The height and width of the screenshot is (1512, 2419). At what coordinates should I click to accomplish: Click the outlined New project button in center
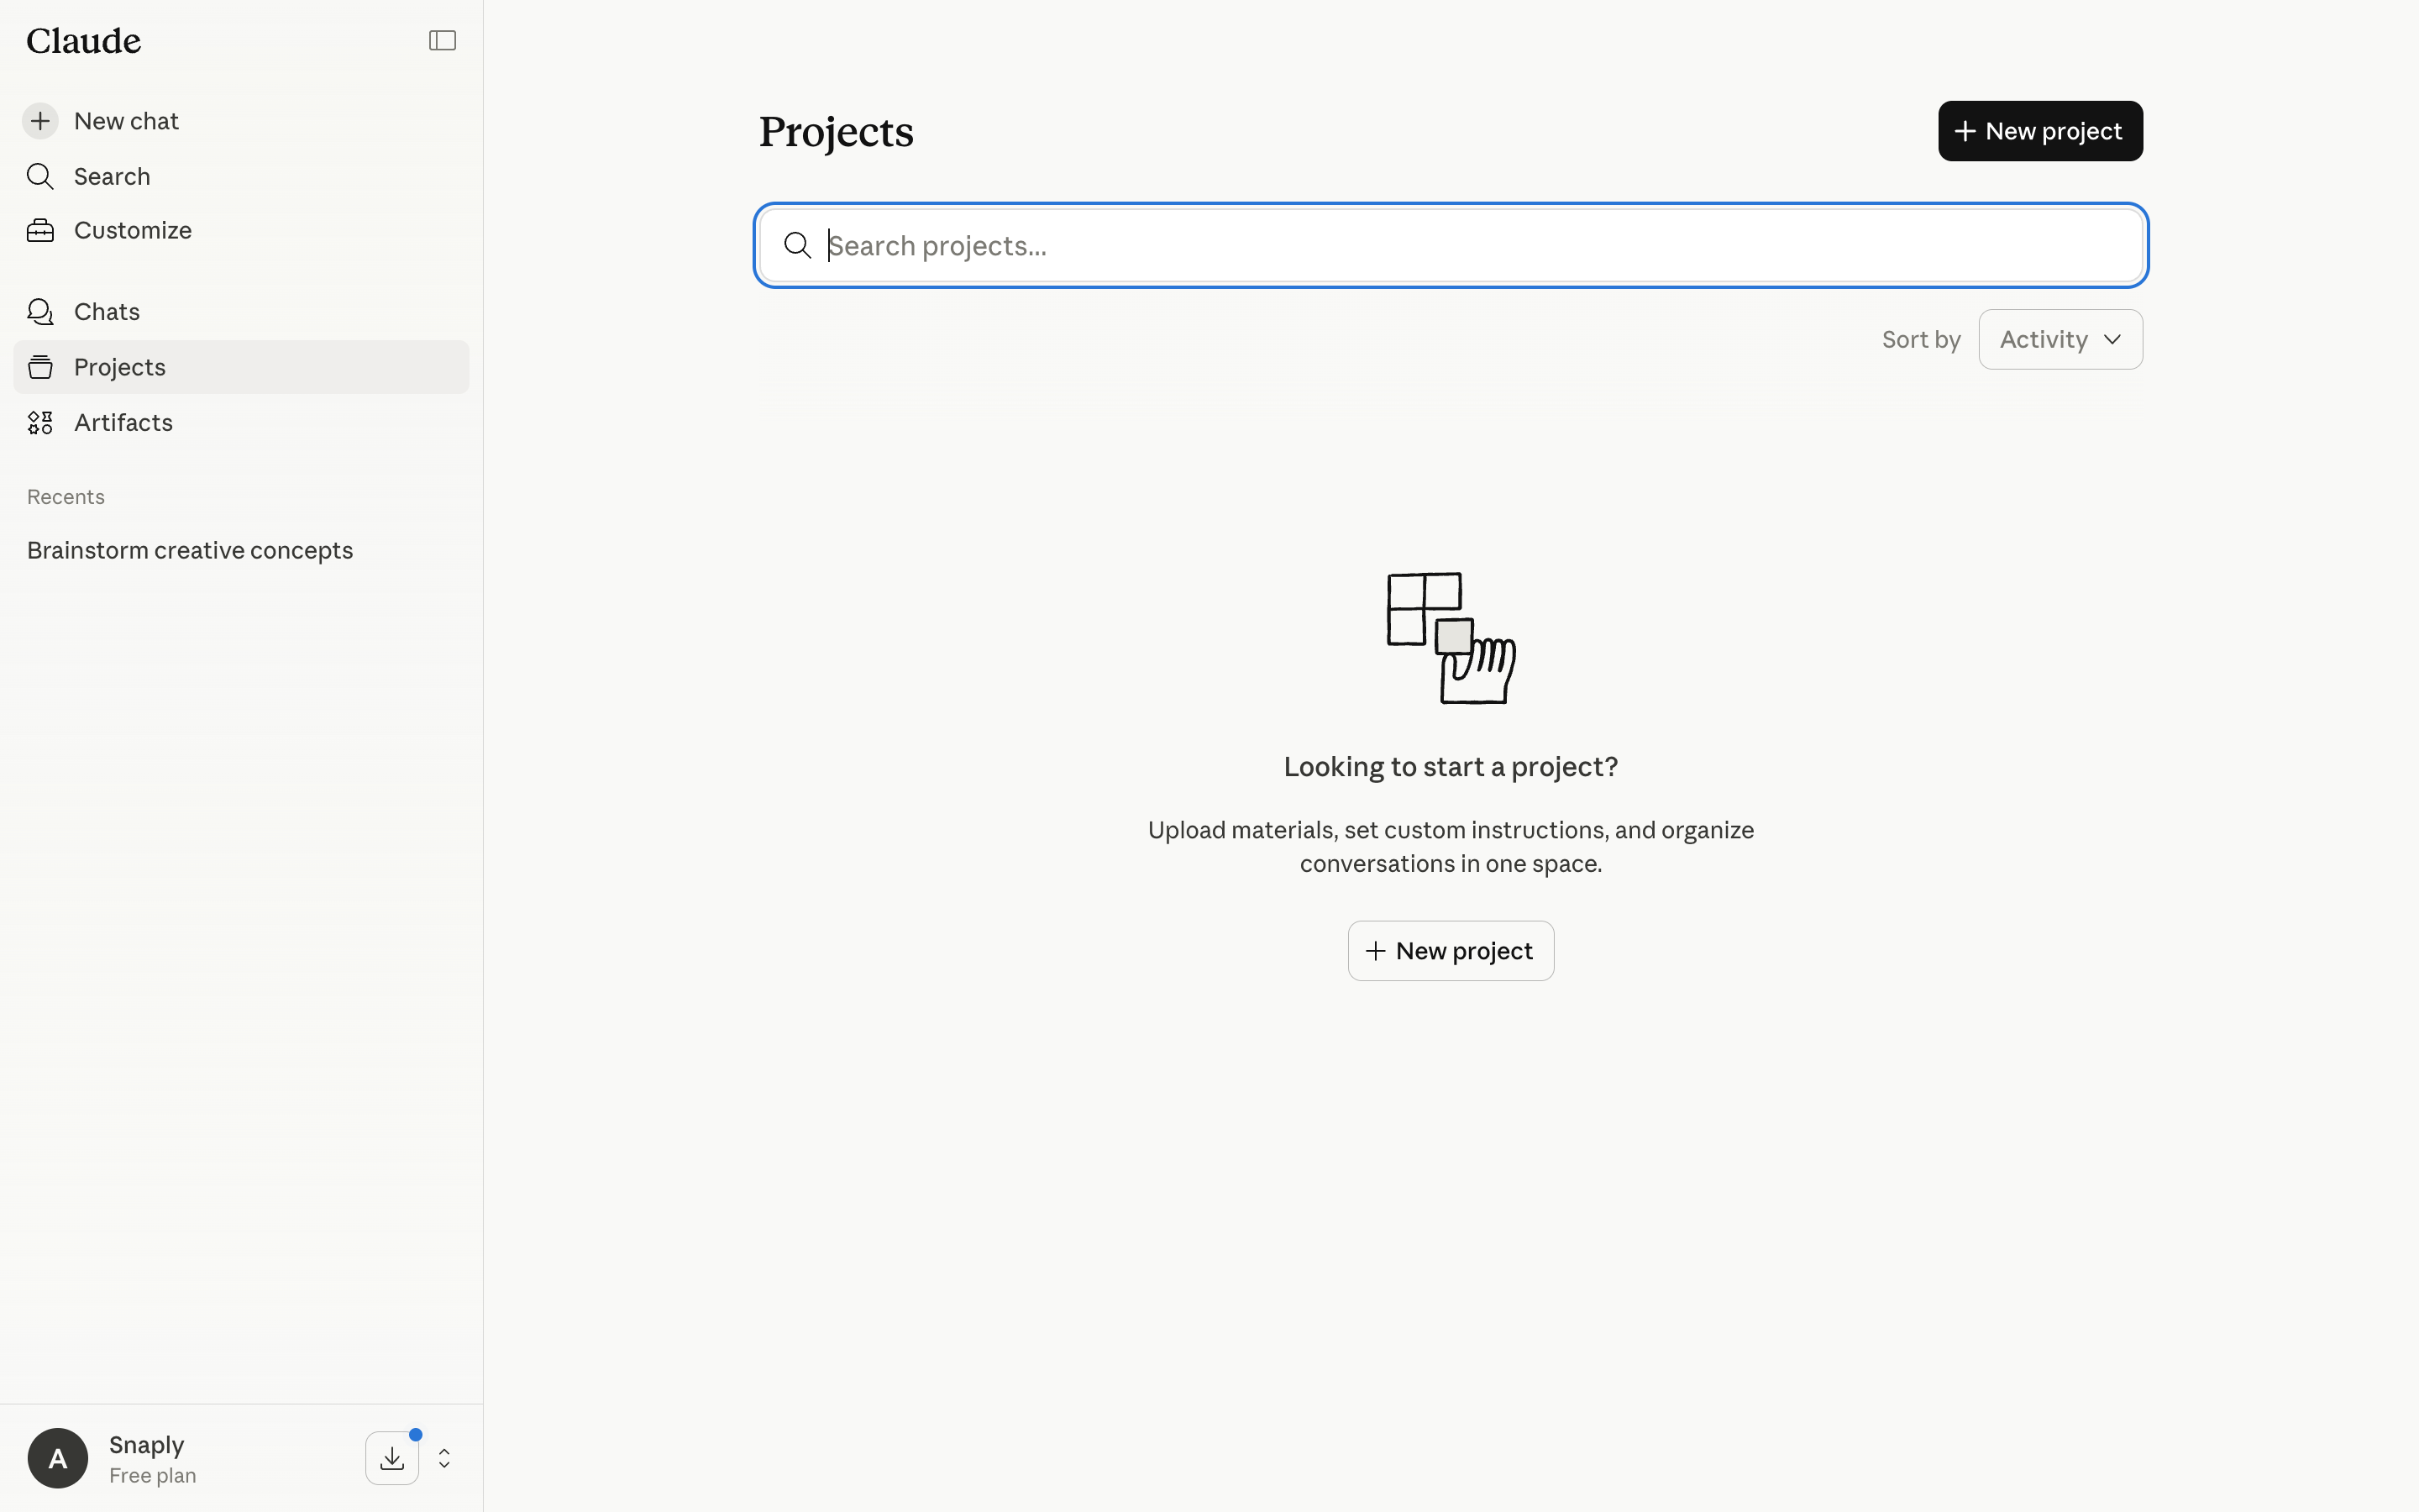tap(1451, 951)
